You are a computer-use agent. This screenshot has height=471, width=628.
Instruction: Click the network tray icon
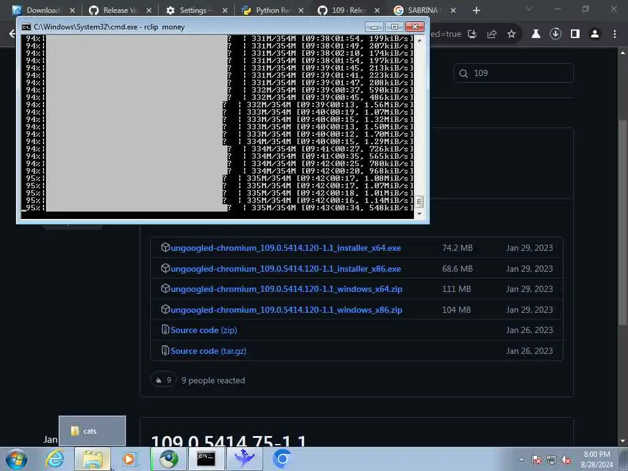[551, 459]
